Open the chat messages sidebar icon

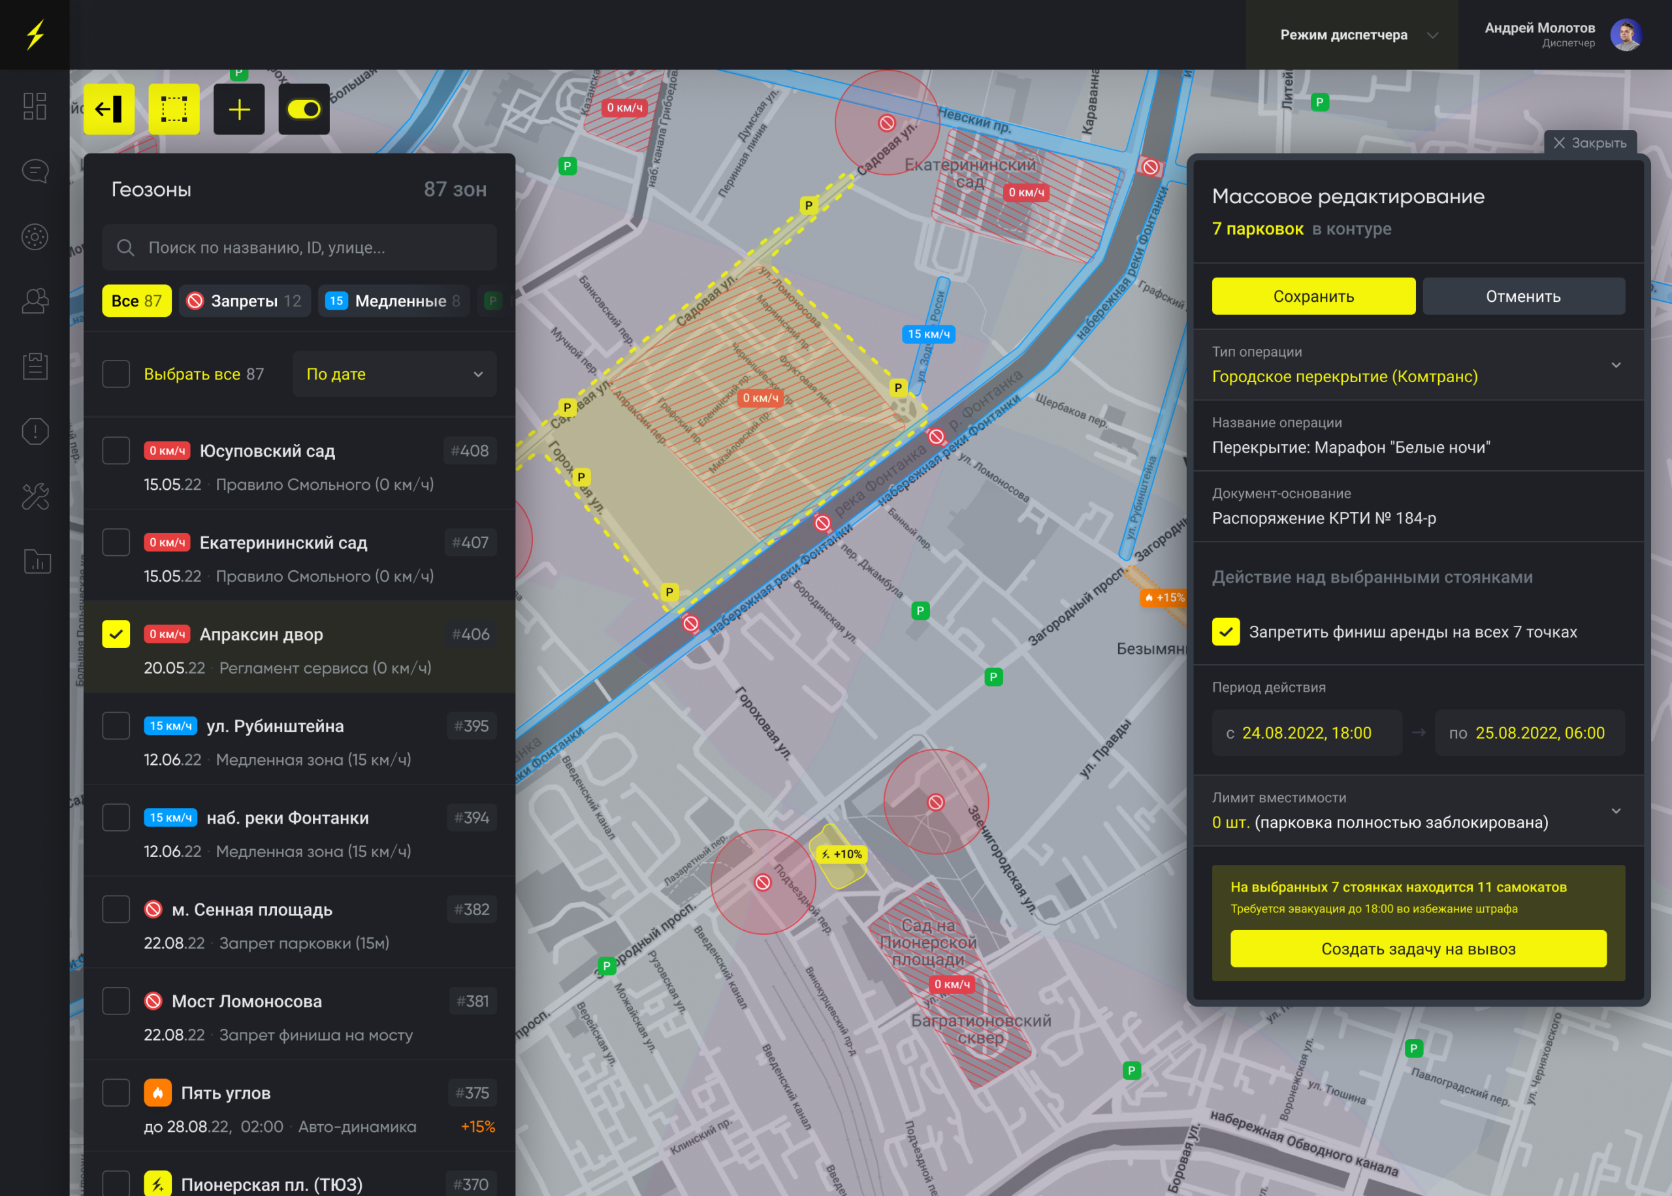(x=35, y=172)
